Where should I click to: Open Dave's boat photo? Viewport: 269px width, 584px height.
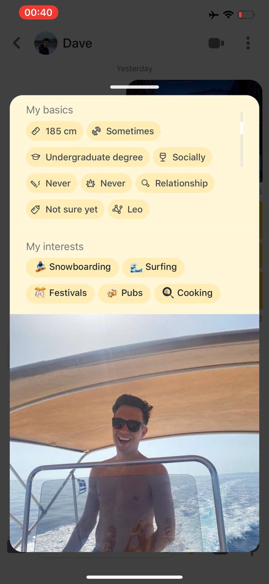click(x=135, y=433)
